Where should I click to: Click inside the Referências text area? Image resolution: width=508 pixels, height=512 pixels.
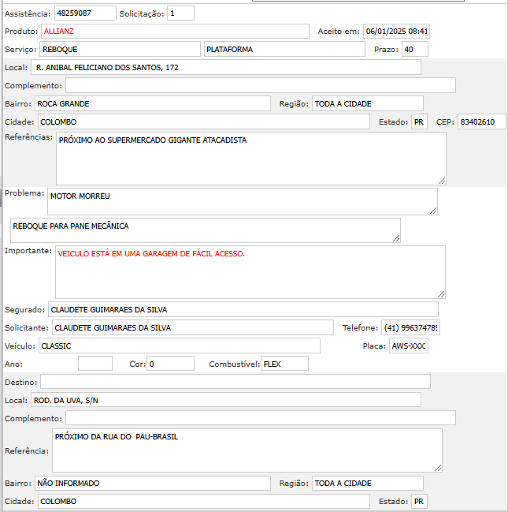click(250, 159)
